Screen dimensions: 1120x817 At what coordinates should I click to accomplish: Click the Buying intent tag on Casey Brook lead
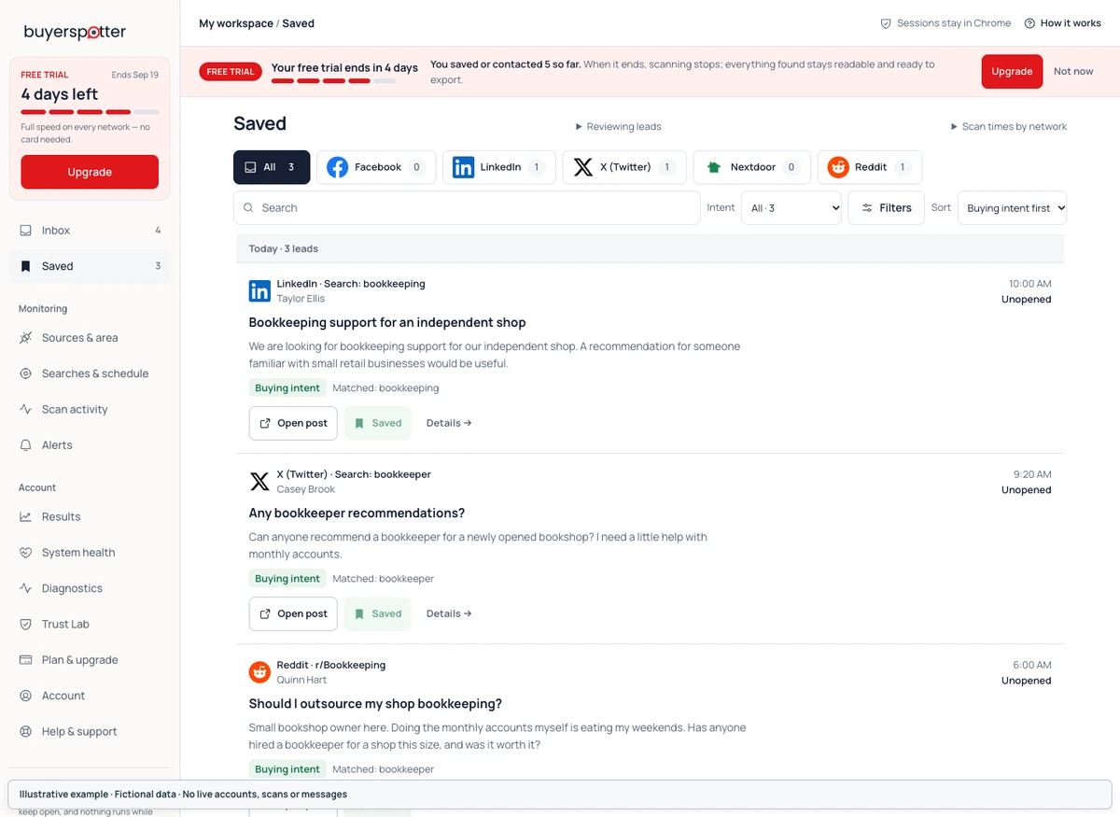(287, 579)
